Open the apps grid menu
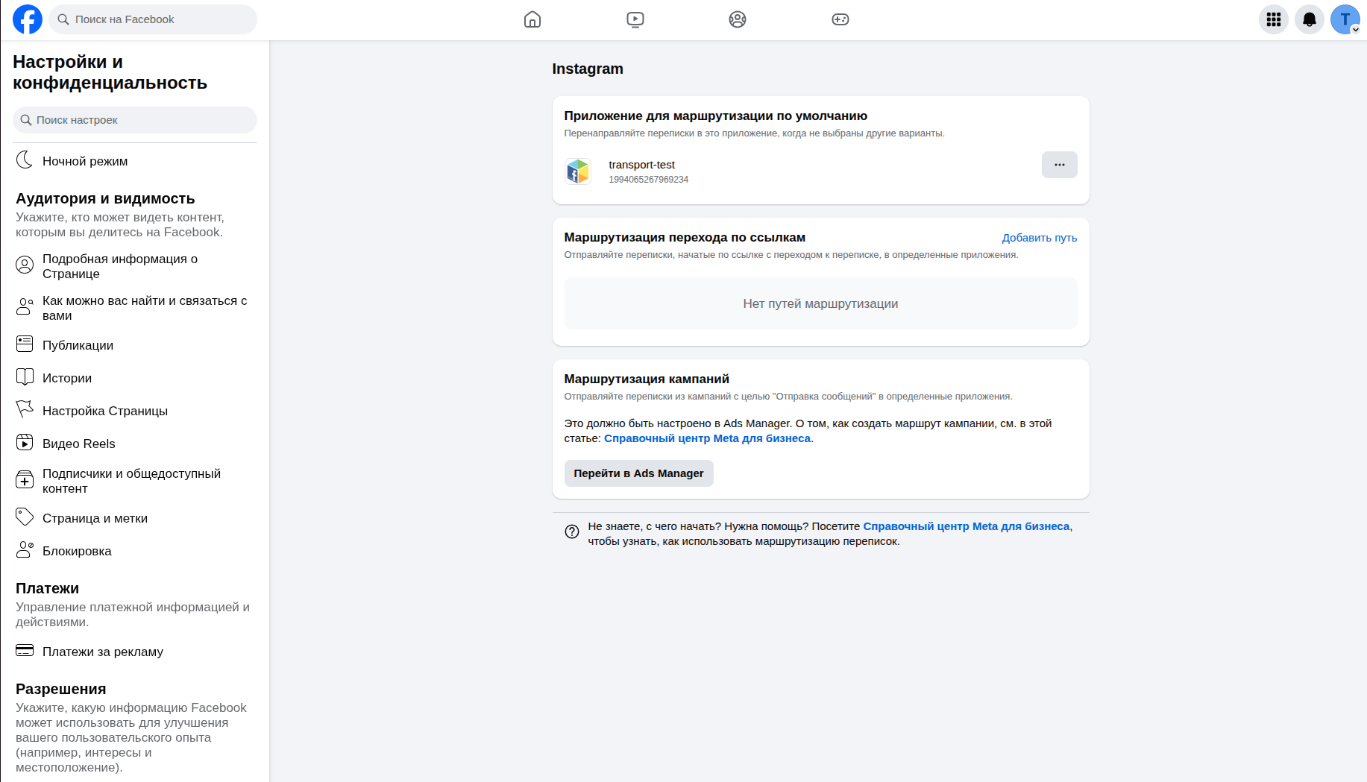1367x782 pixels. pyautogui.click(x=1274, y=19)
